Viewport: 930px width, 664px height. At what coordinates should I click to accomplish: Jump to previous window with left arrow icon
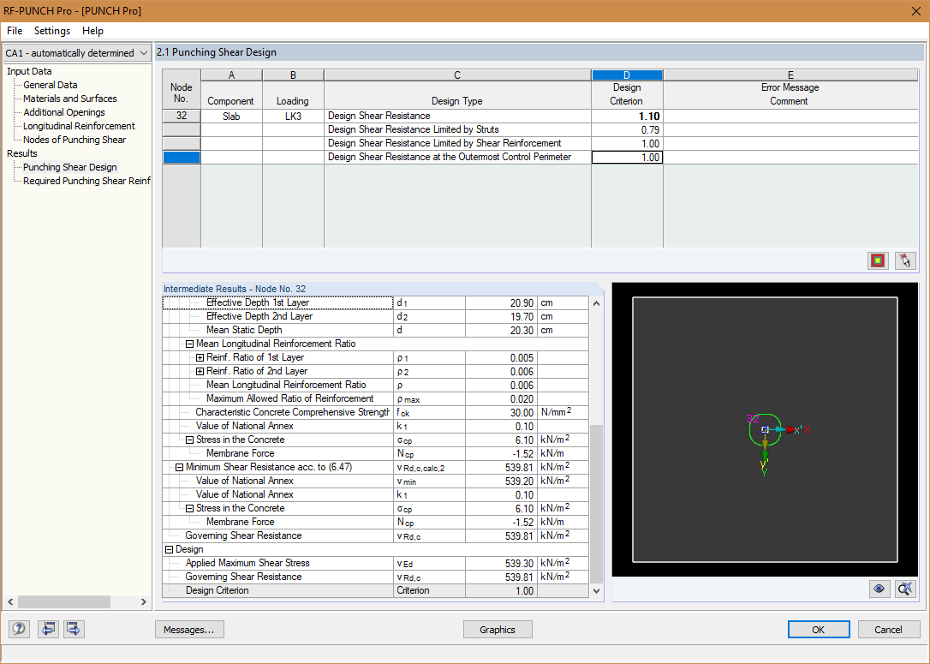tap(47, 629)
